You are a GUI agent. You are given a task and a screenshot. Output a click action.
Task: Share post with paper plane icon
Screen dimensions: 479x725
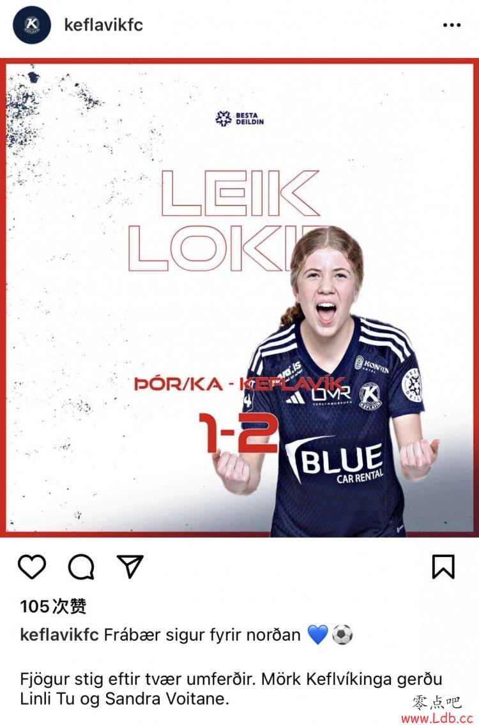[x=130, y=566]
